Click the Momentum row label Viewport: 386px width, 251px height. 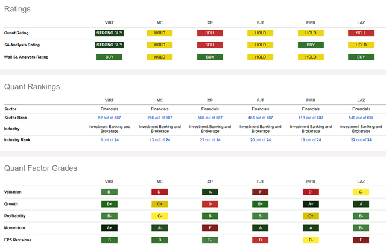click(14, 228)
